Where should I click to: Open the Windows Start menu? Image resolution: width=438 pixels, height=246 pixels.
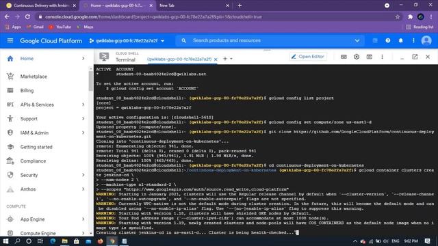(x=5, y=241)
